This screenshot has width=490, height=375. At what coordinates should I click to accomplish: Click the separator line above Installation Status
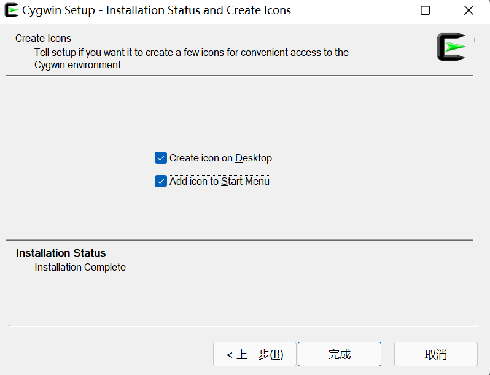pyautogui.click(x=239, y=240)
